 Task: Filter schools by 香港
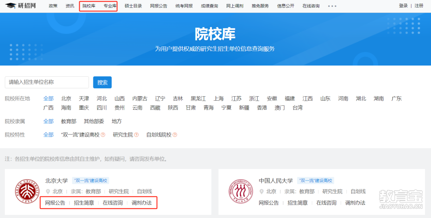262,107
